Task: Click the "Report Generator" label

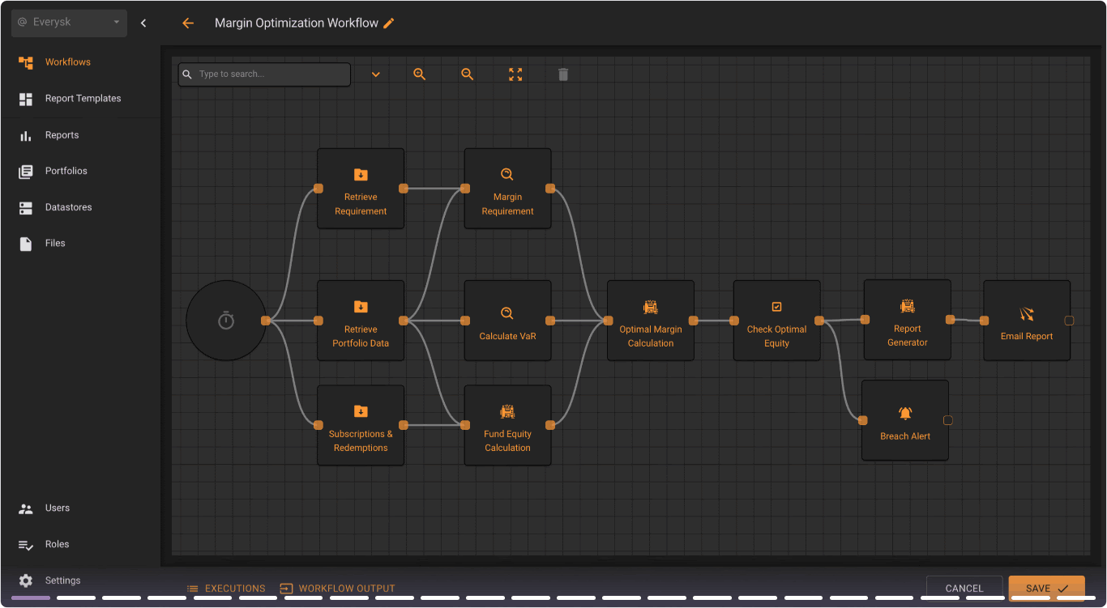Action: [x=907, y=335]
